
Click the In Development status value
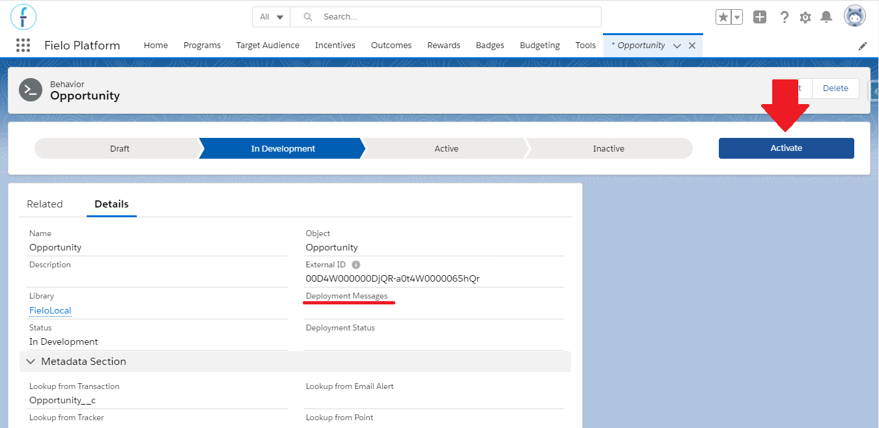(x=64, y=341)
